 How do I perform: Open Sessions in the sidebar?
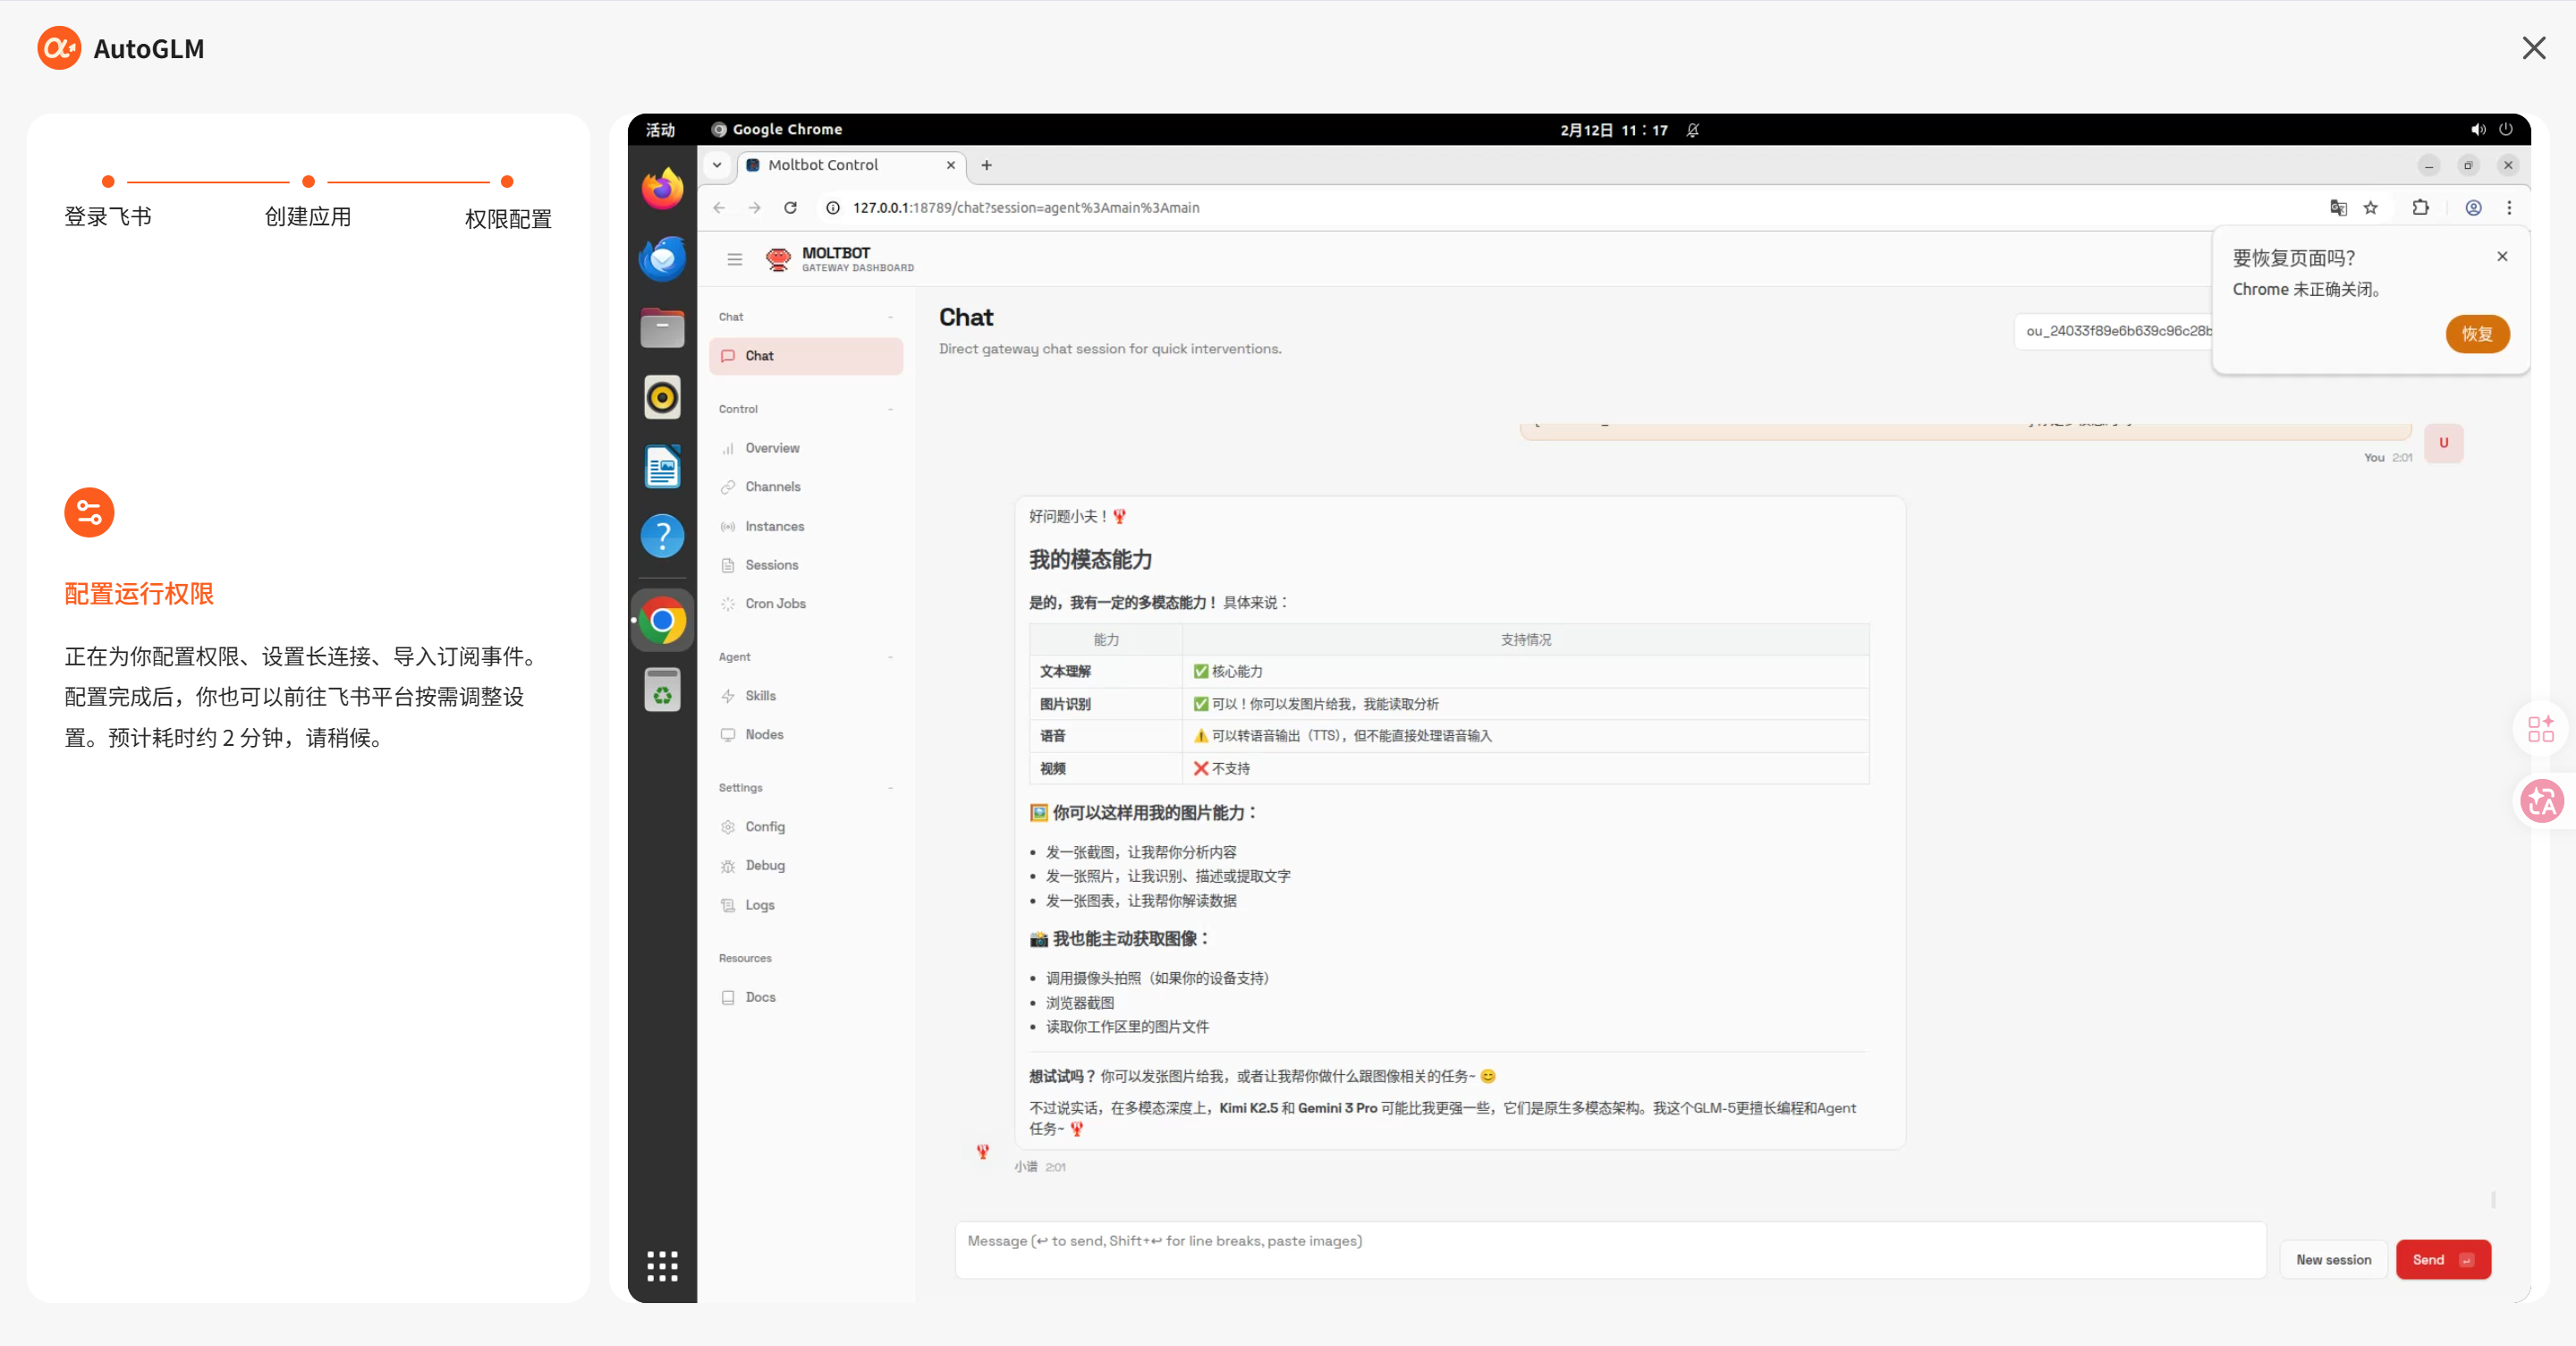click(806, 565)
